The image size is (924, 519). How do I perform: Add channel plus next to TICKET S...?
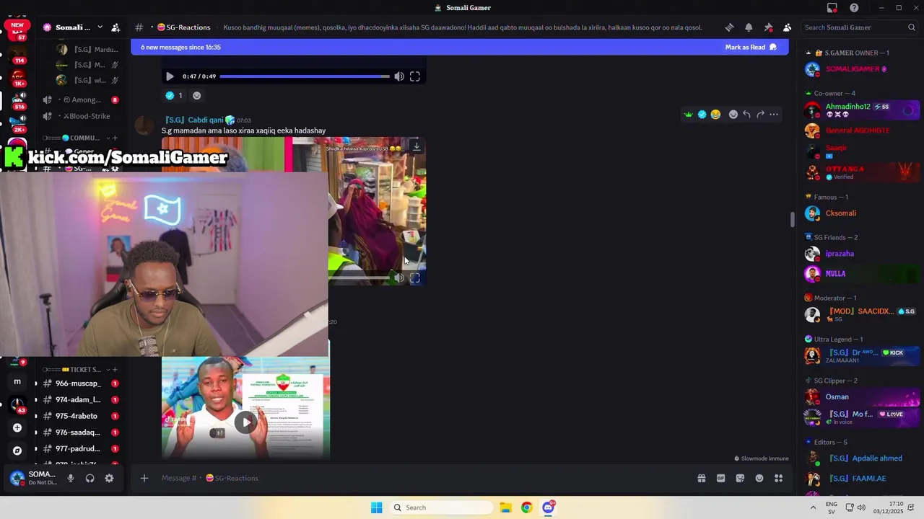coord(114,370)
